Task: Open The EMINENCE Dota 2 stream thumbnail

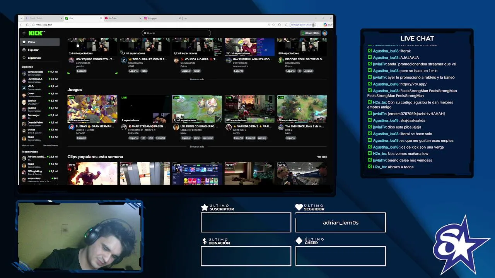Action: [302, 109]
